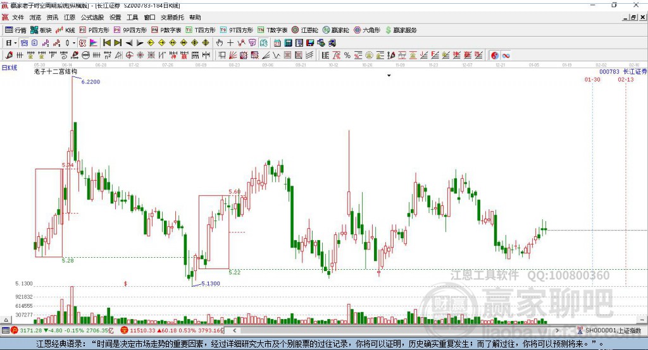Click the black right arrow icon
Image resolution: width=648 pixels, height=350 pixels.
pos(140,43)
